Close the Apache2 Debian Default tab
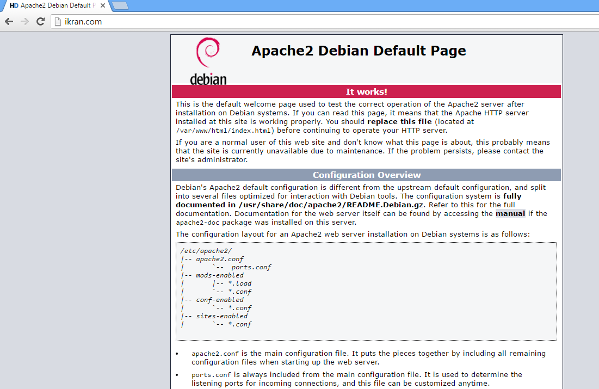 click(103, 6)
